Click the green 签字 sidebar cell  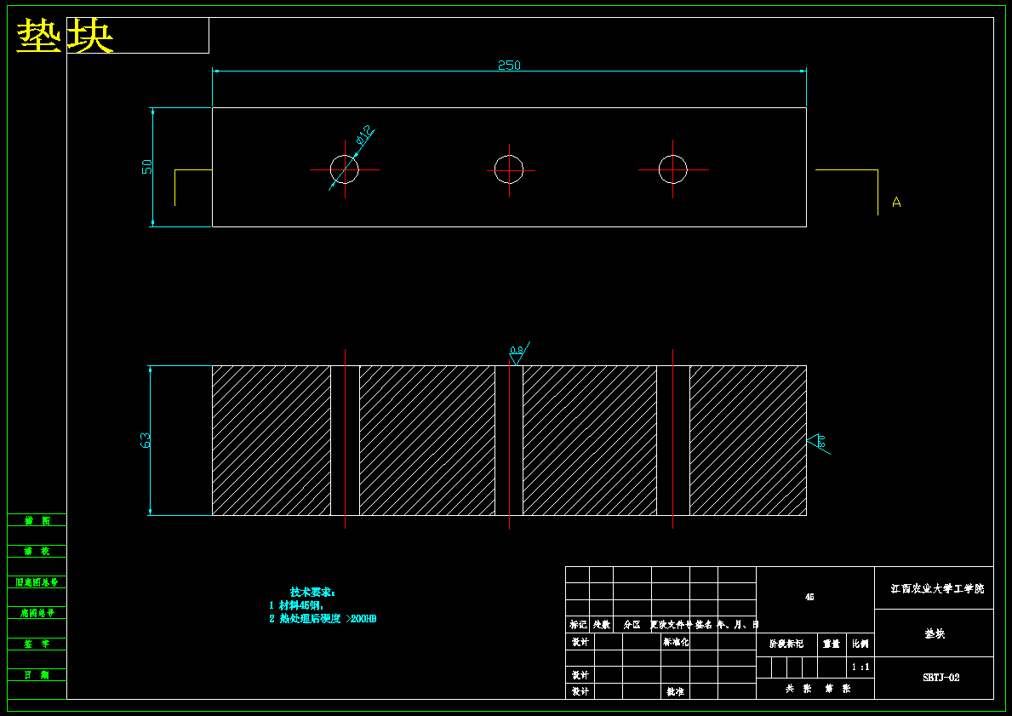37,644
